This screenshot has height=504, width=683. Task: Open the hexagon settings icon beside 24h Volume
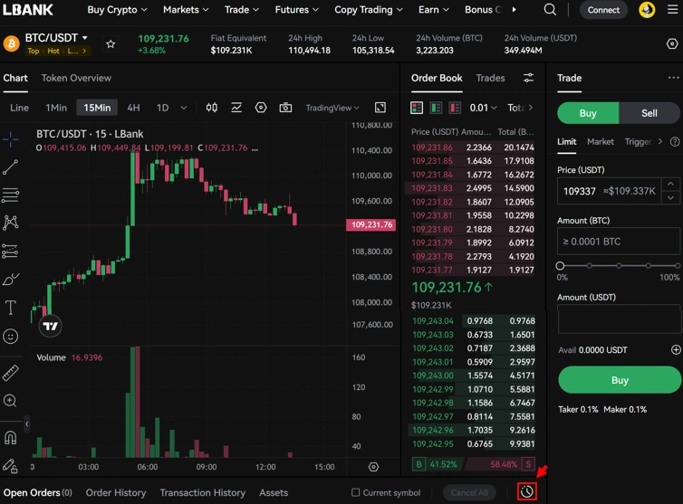click(x=672, y=44)
